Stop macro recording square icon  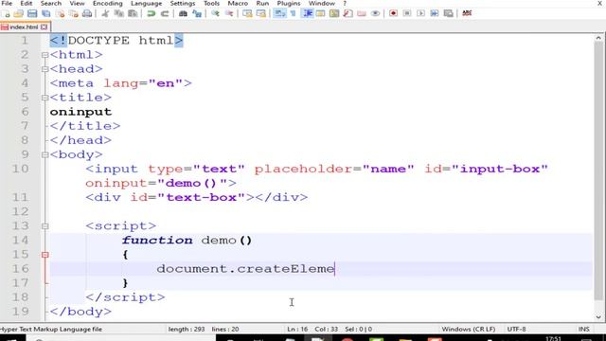pos(407,13)
